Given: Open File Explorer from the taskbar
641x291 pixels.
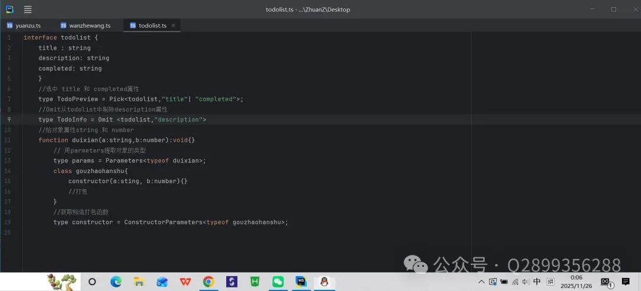Looking at the screenshot, I should tap(139, 282).
